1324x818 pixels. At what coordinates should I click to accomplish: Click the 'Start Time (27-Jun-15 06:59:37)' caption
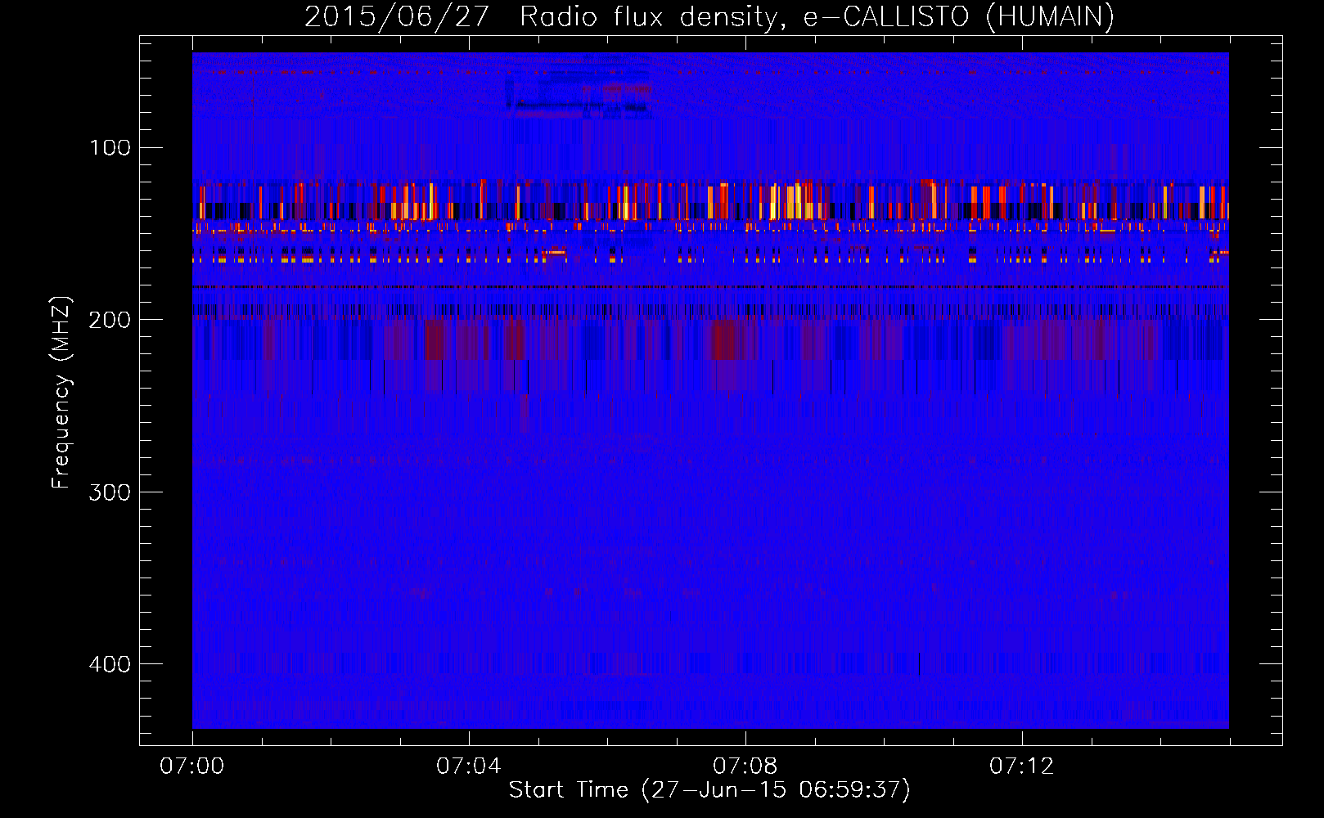pos(709,790)
